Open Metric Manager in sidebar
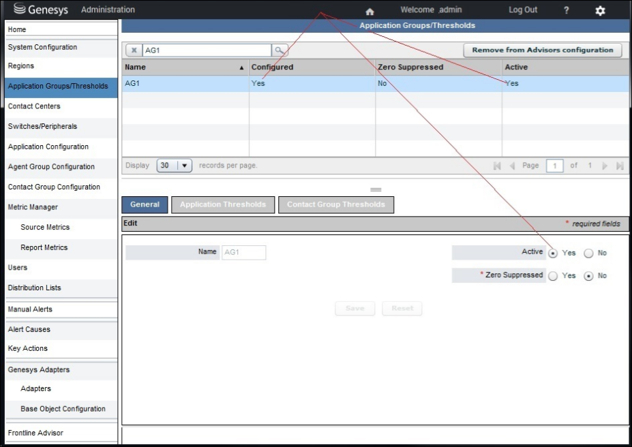The image size is (632, 447). [x=33, y=207]
